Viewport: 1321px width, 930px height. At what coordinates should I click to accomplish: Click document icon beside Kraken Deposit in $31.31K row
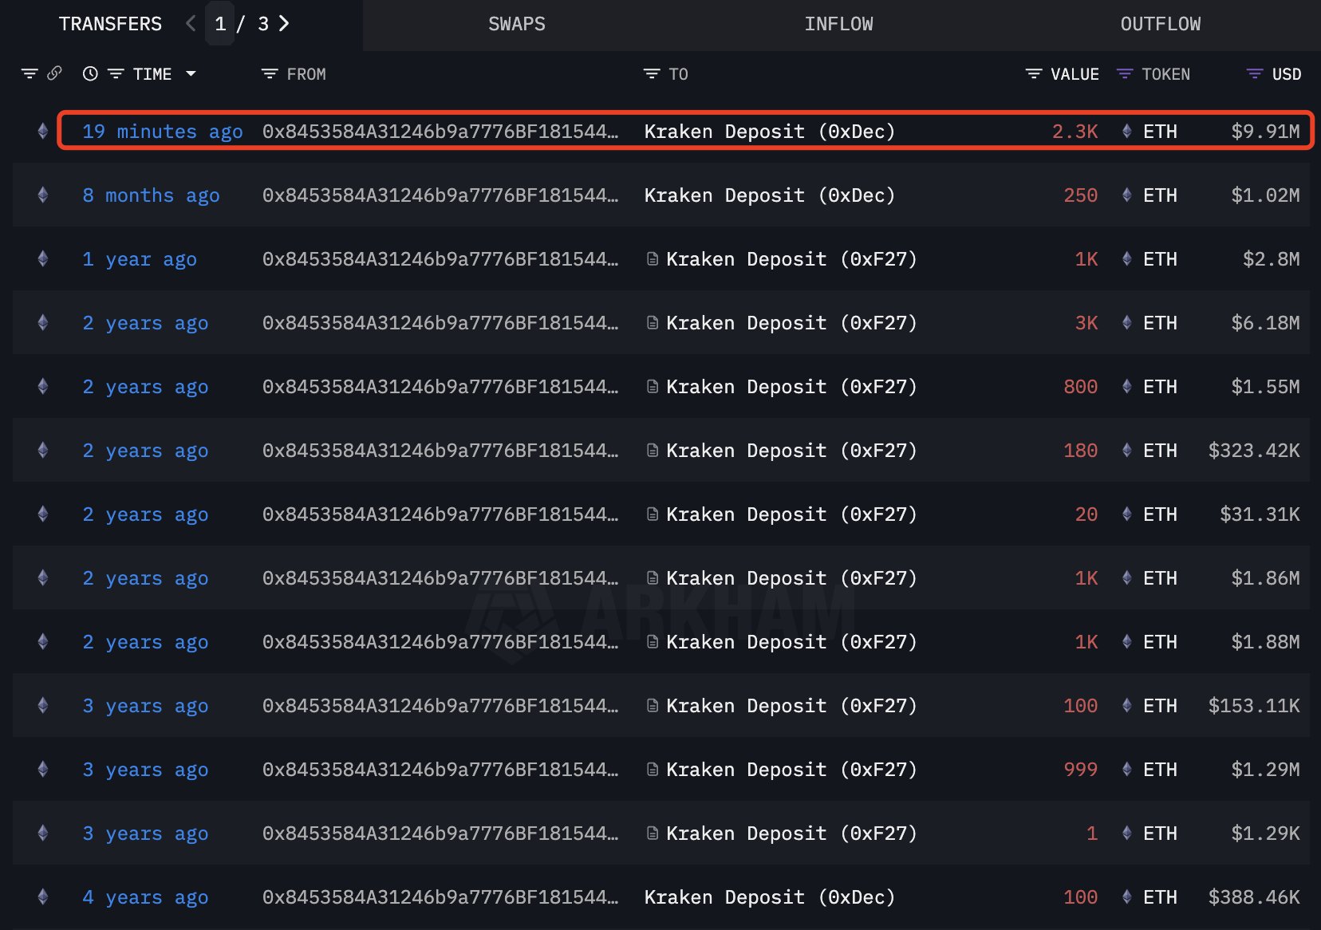[653, 514]
